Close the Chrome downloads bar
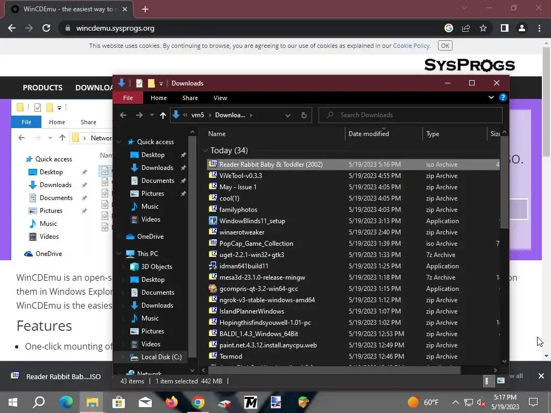 pyautogui.click(x=541, y=376)
